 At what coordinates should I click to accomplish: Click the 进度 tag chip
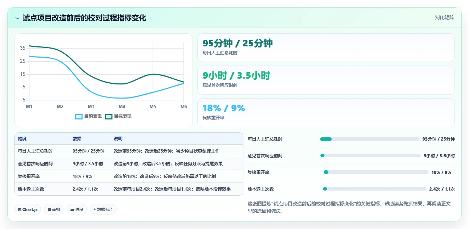point(77,209)
